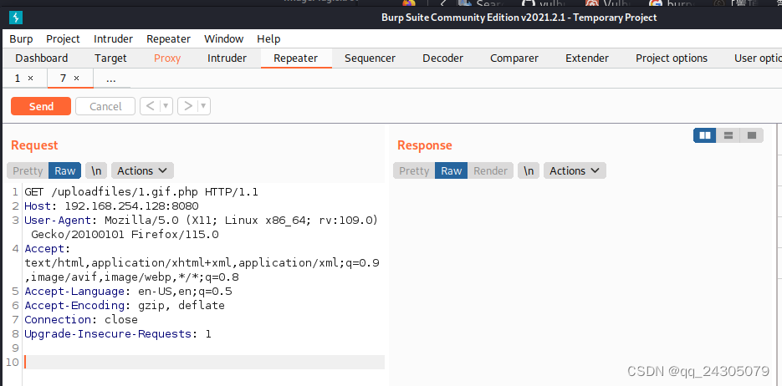Switch to Repeater tool tab

pos(296,58)
